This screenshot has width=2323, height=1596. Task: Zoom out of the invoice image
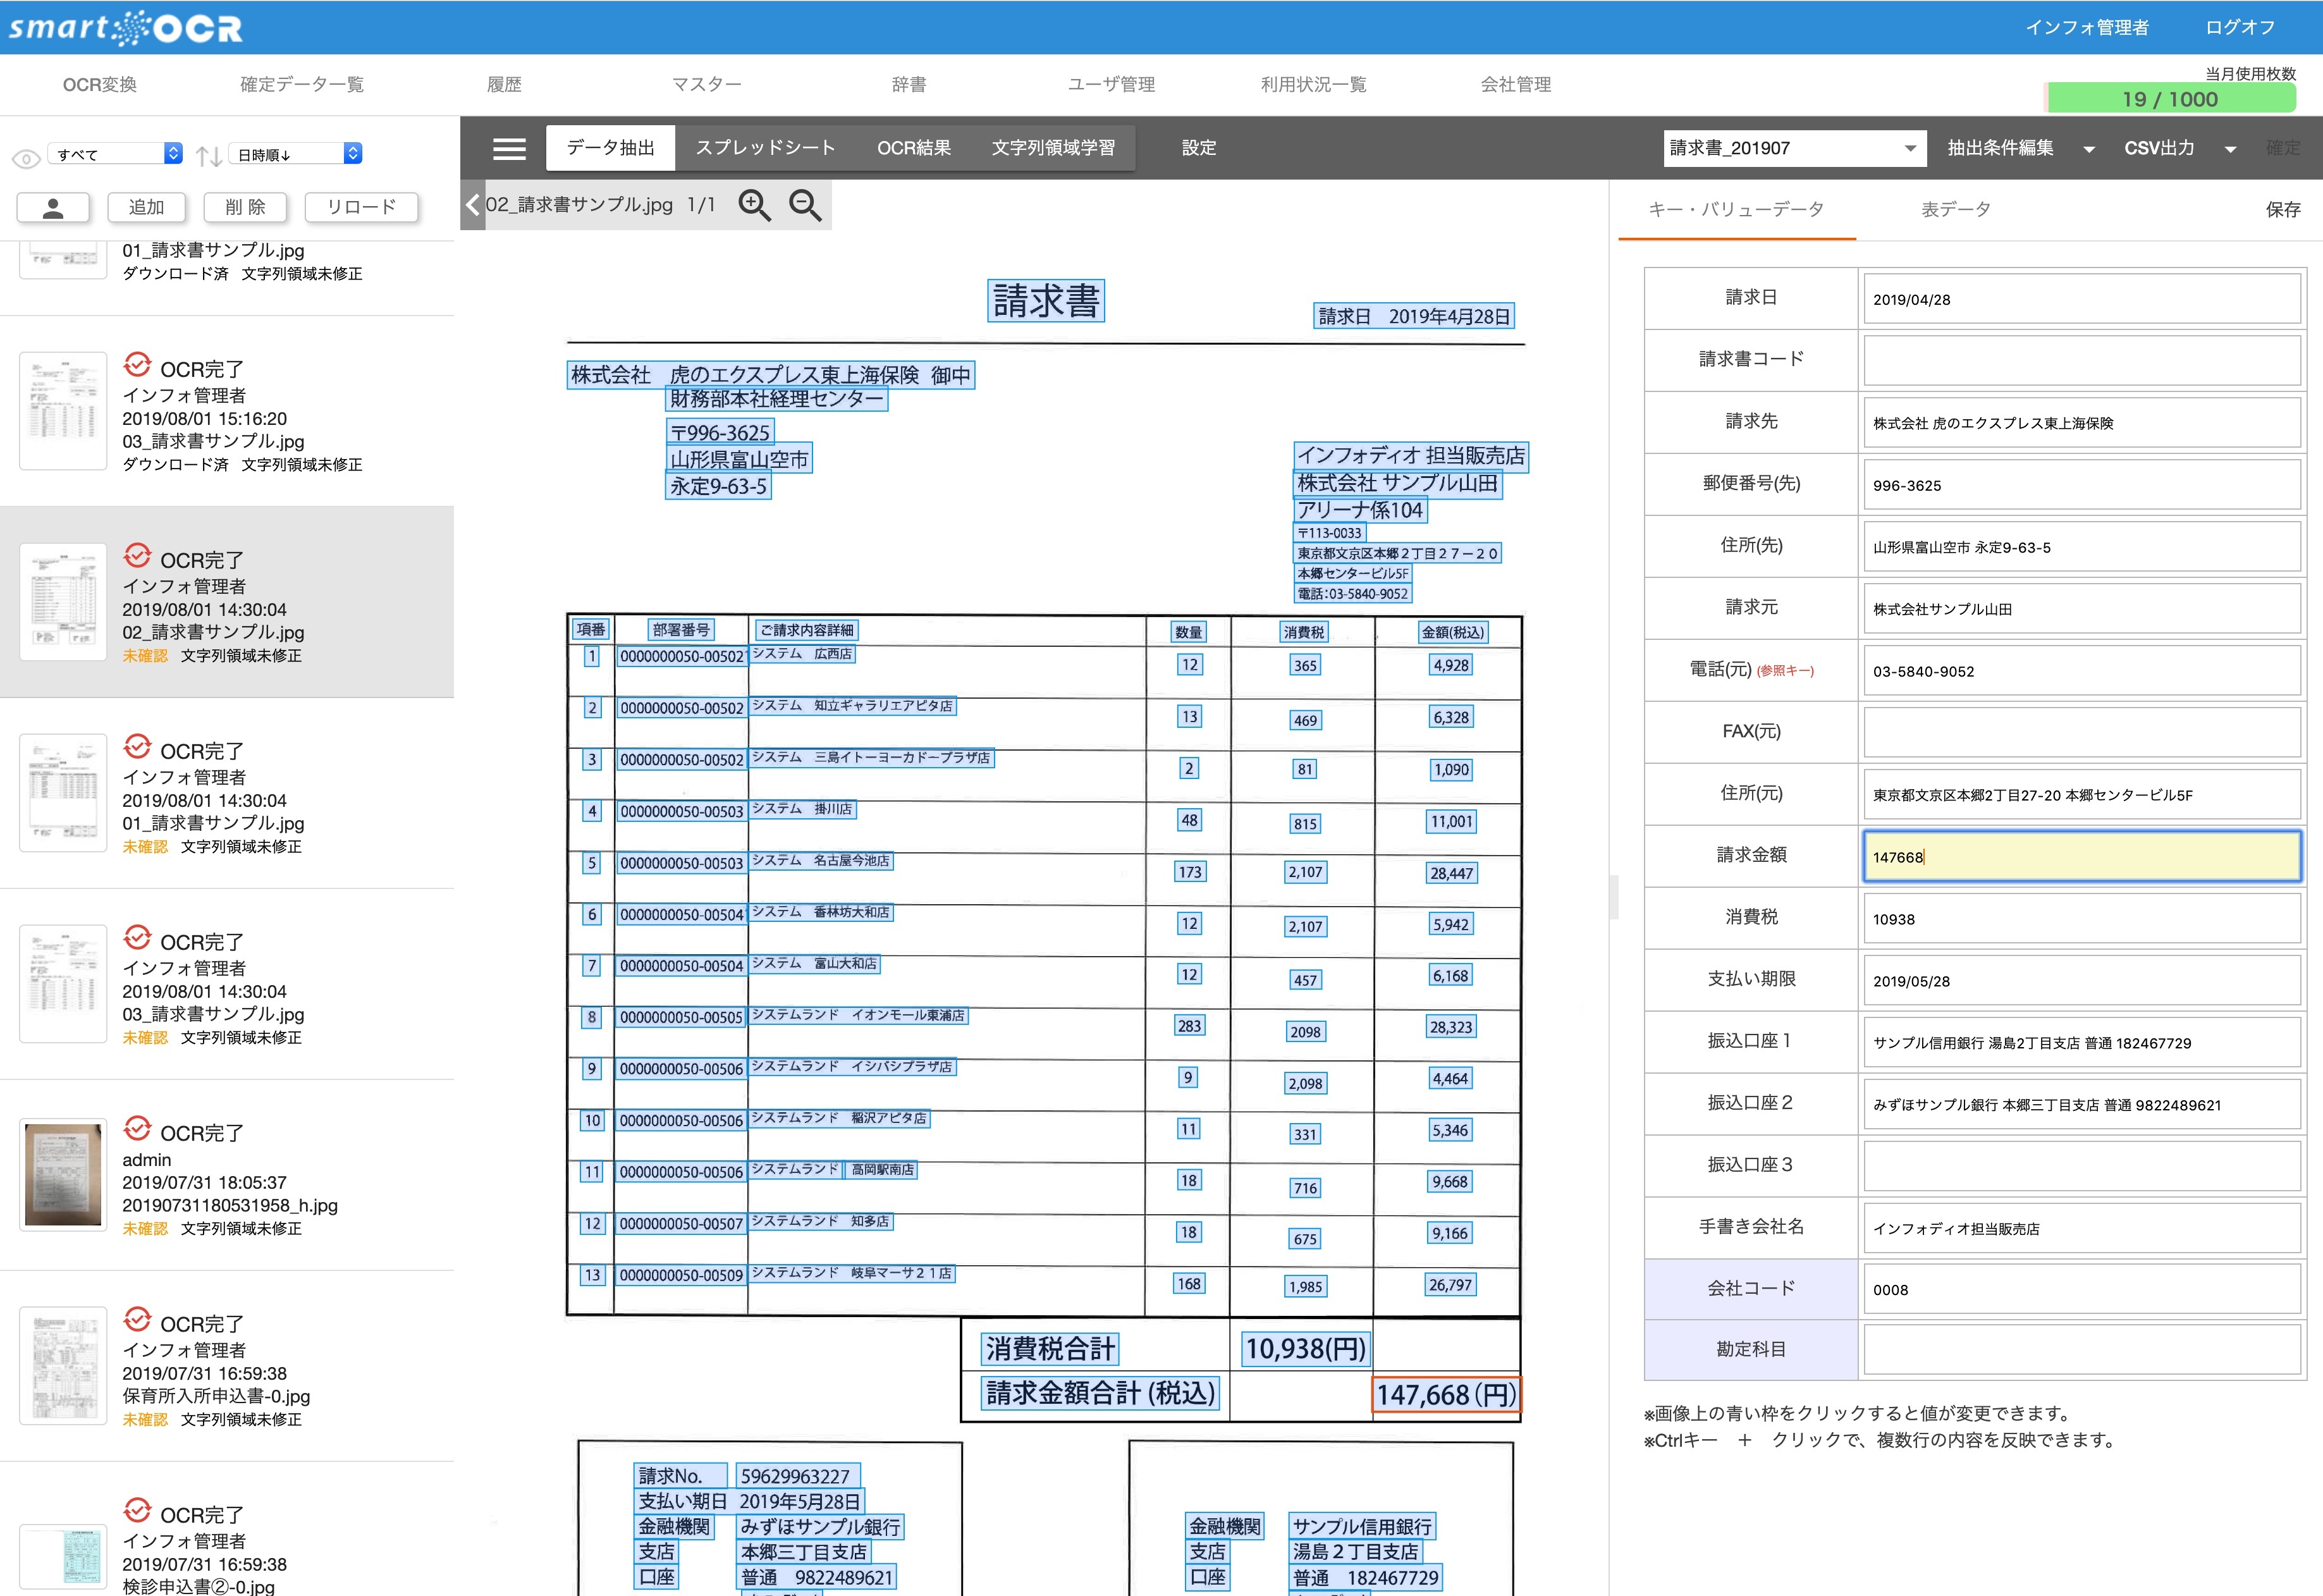point(805,205)
